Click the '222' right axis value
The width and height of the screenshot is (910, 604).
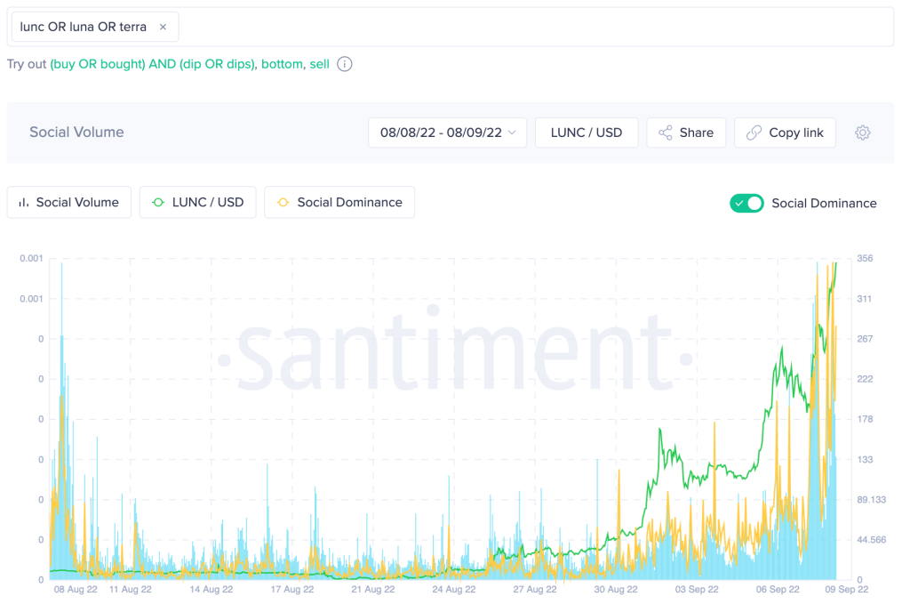point(865,379)
